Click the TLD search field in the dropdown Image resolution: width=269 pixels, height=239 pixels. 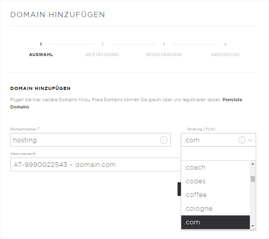point(218,154)
